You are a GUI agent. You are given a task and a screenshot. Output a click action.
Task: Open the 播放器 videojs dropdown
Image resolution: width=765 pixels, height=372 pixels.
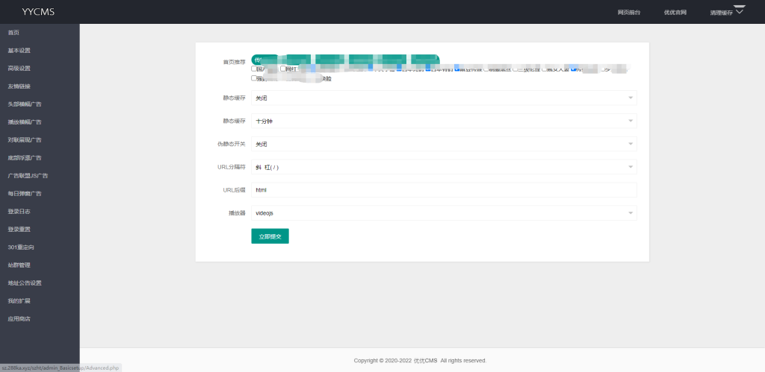click(x=444, y=213)
